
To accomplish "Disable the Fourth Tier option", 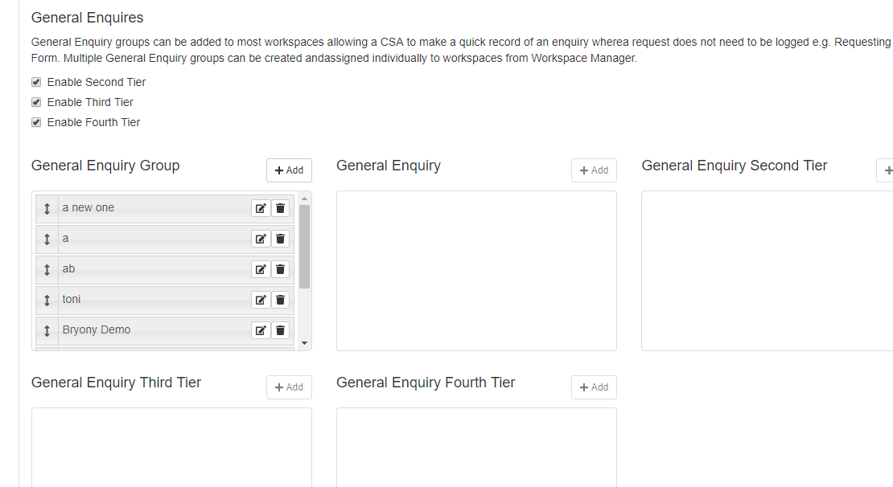I will coord(35,121).
